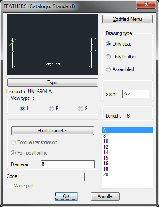Cancel with the Annulla button
Viewport: 159px width, 207px height.
[x=105, y=196]
